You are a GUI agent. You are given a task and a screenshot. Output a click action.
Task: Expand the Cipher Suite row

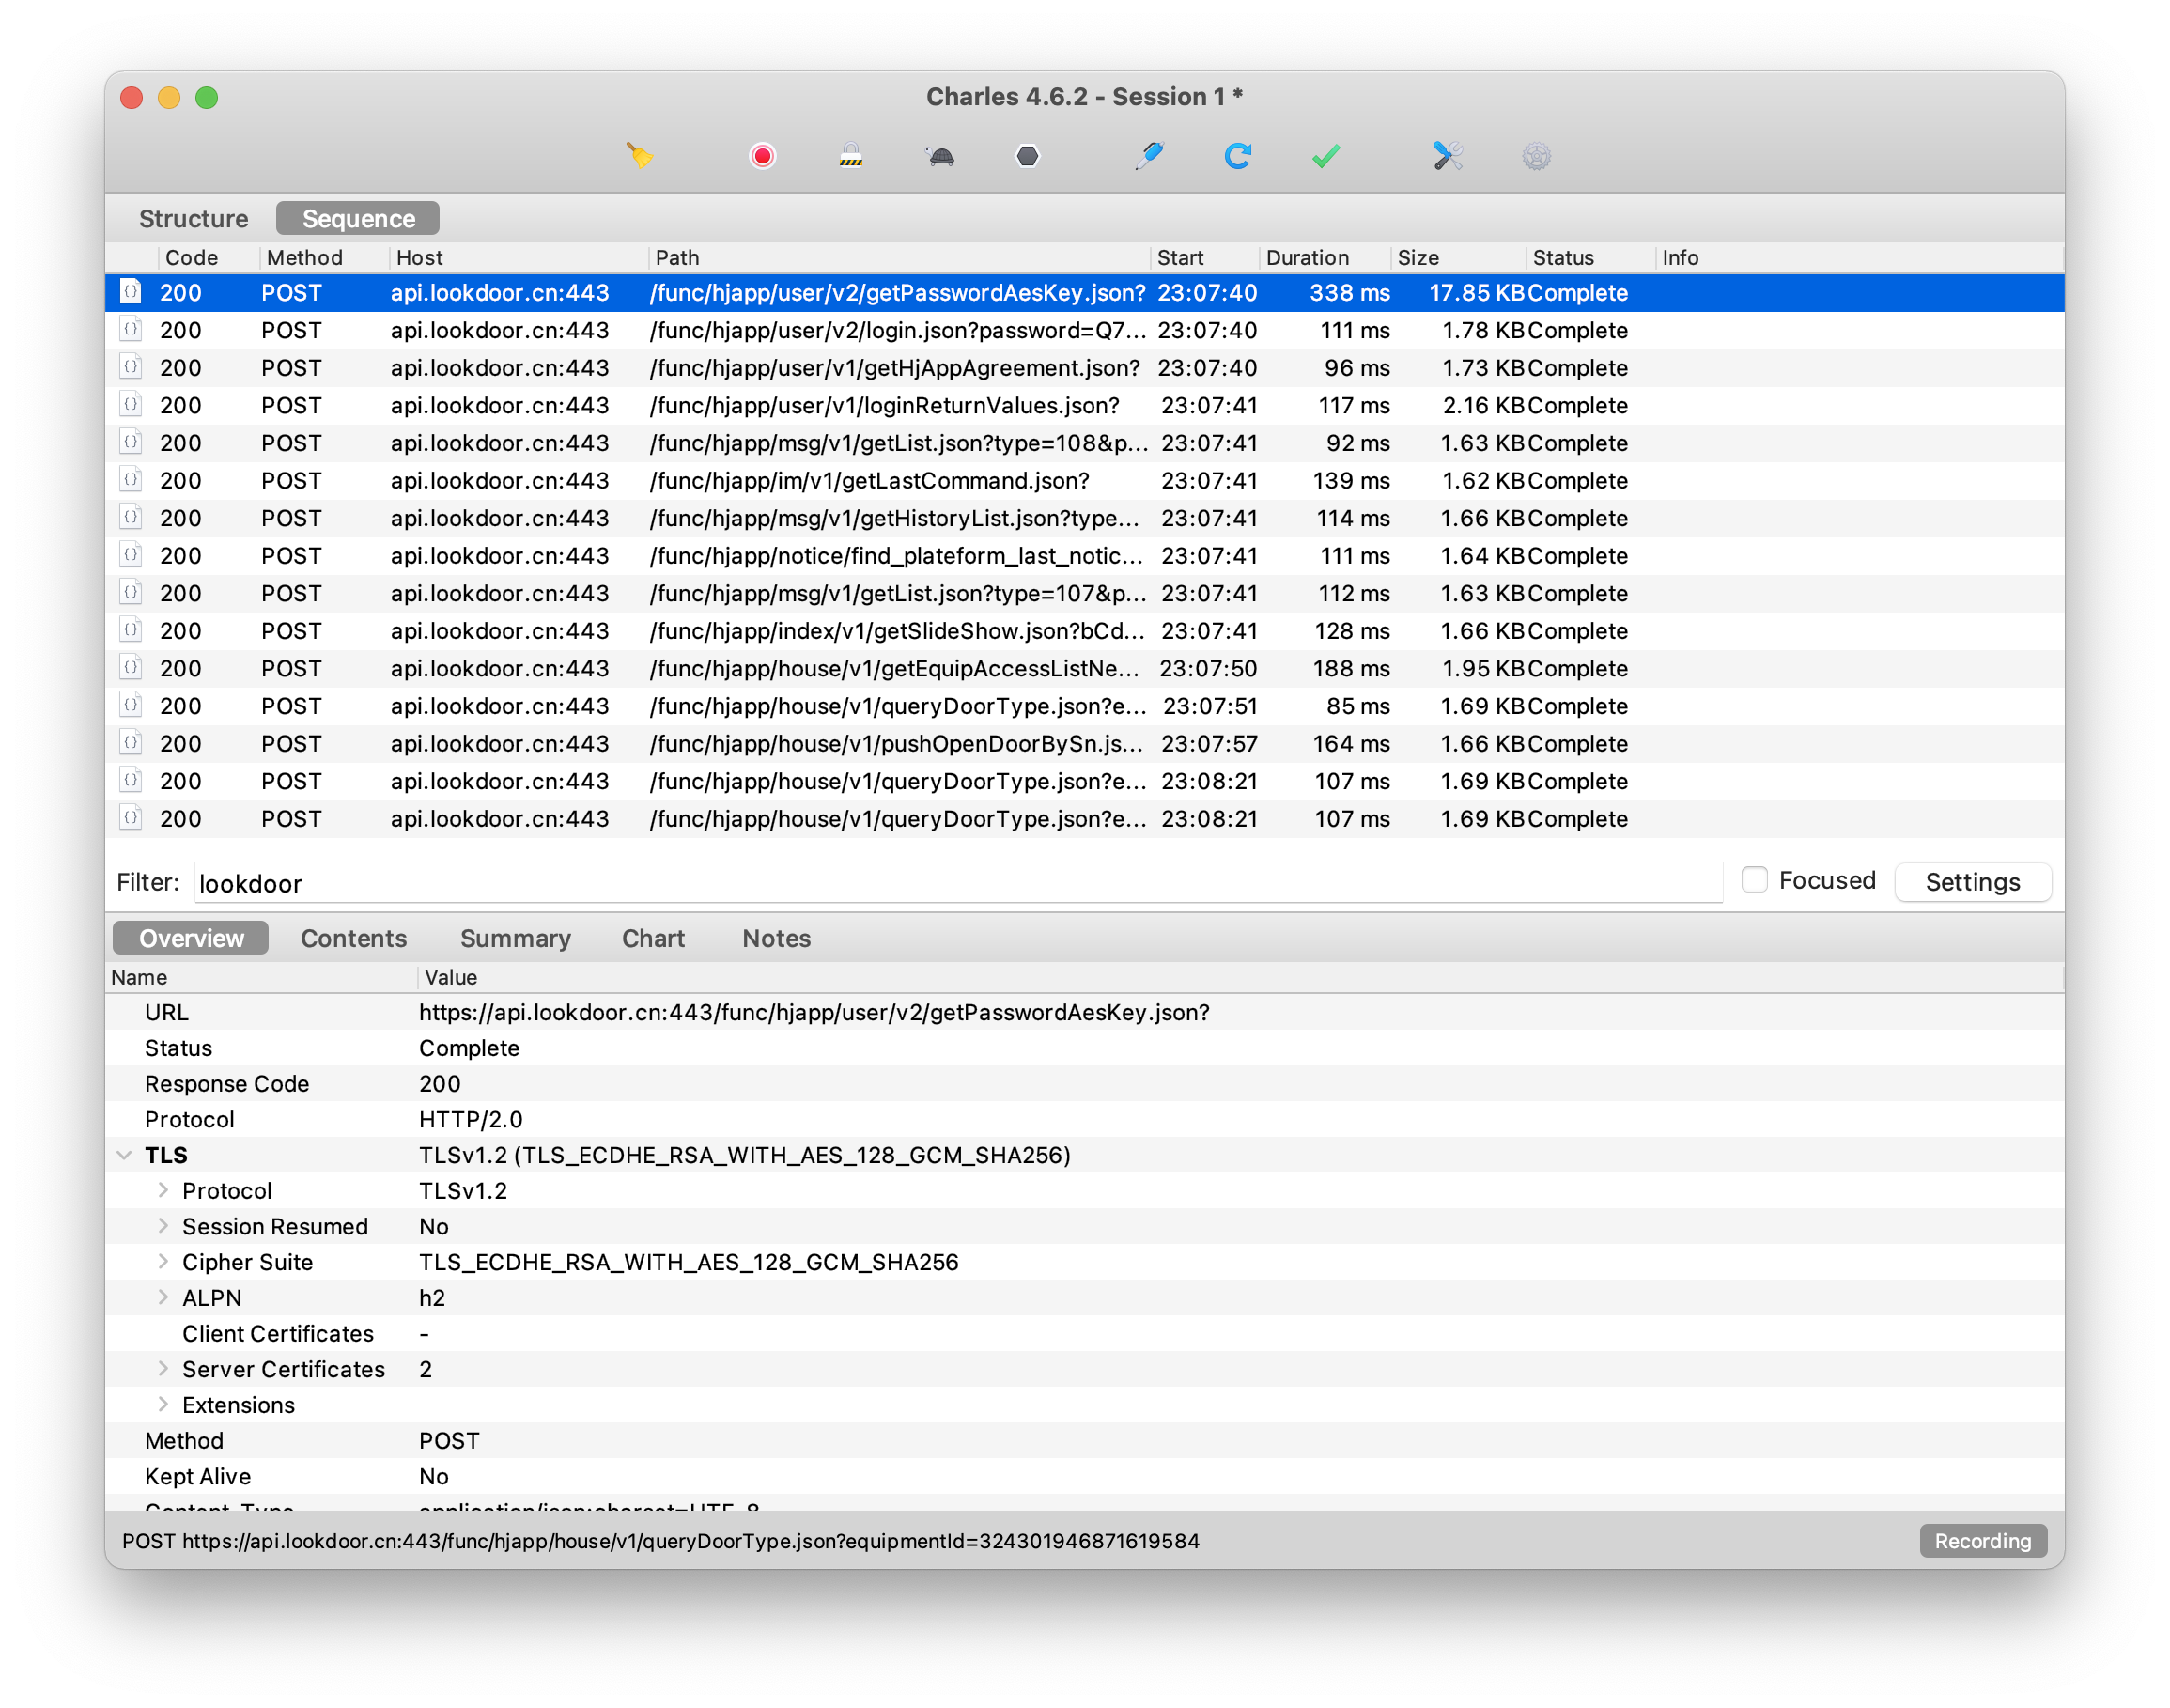163,1262
